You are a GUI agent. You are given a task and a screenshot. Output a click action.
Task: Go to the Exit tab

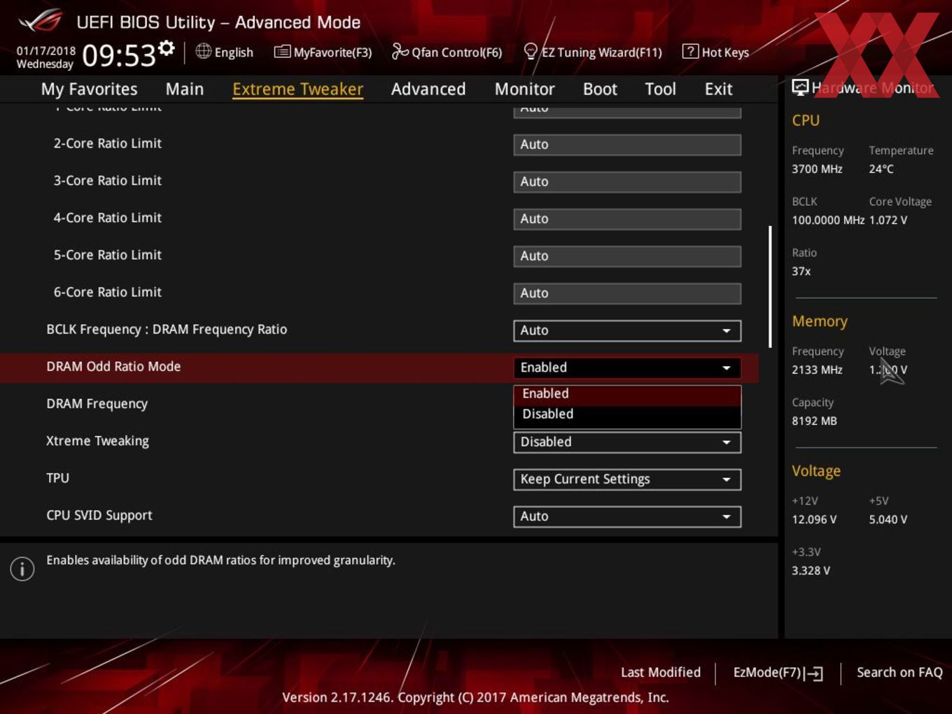(x=718, y=89)
